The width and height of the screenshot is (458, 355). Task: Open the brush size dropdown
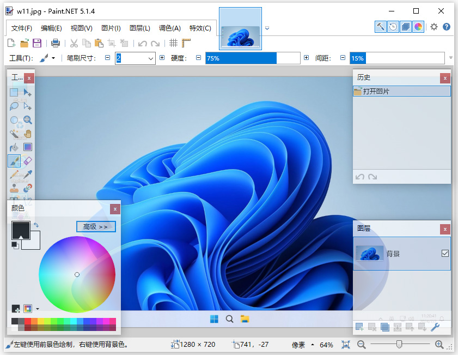(151, 58)
